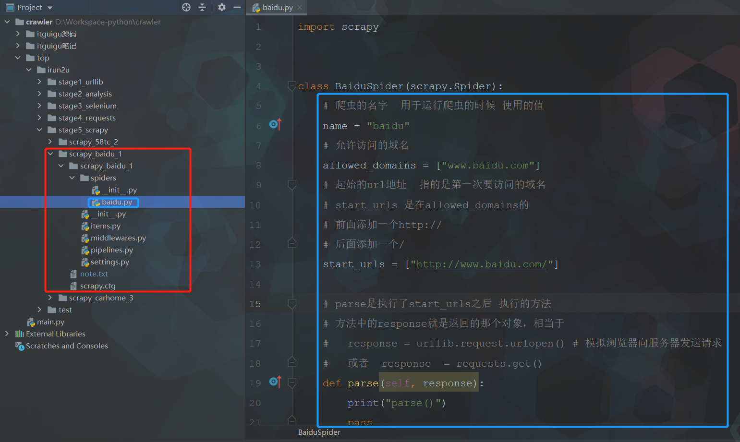Collapse the irun2u folder
Screen dimensions: 740x442
pos(29,70)
